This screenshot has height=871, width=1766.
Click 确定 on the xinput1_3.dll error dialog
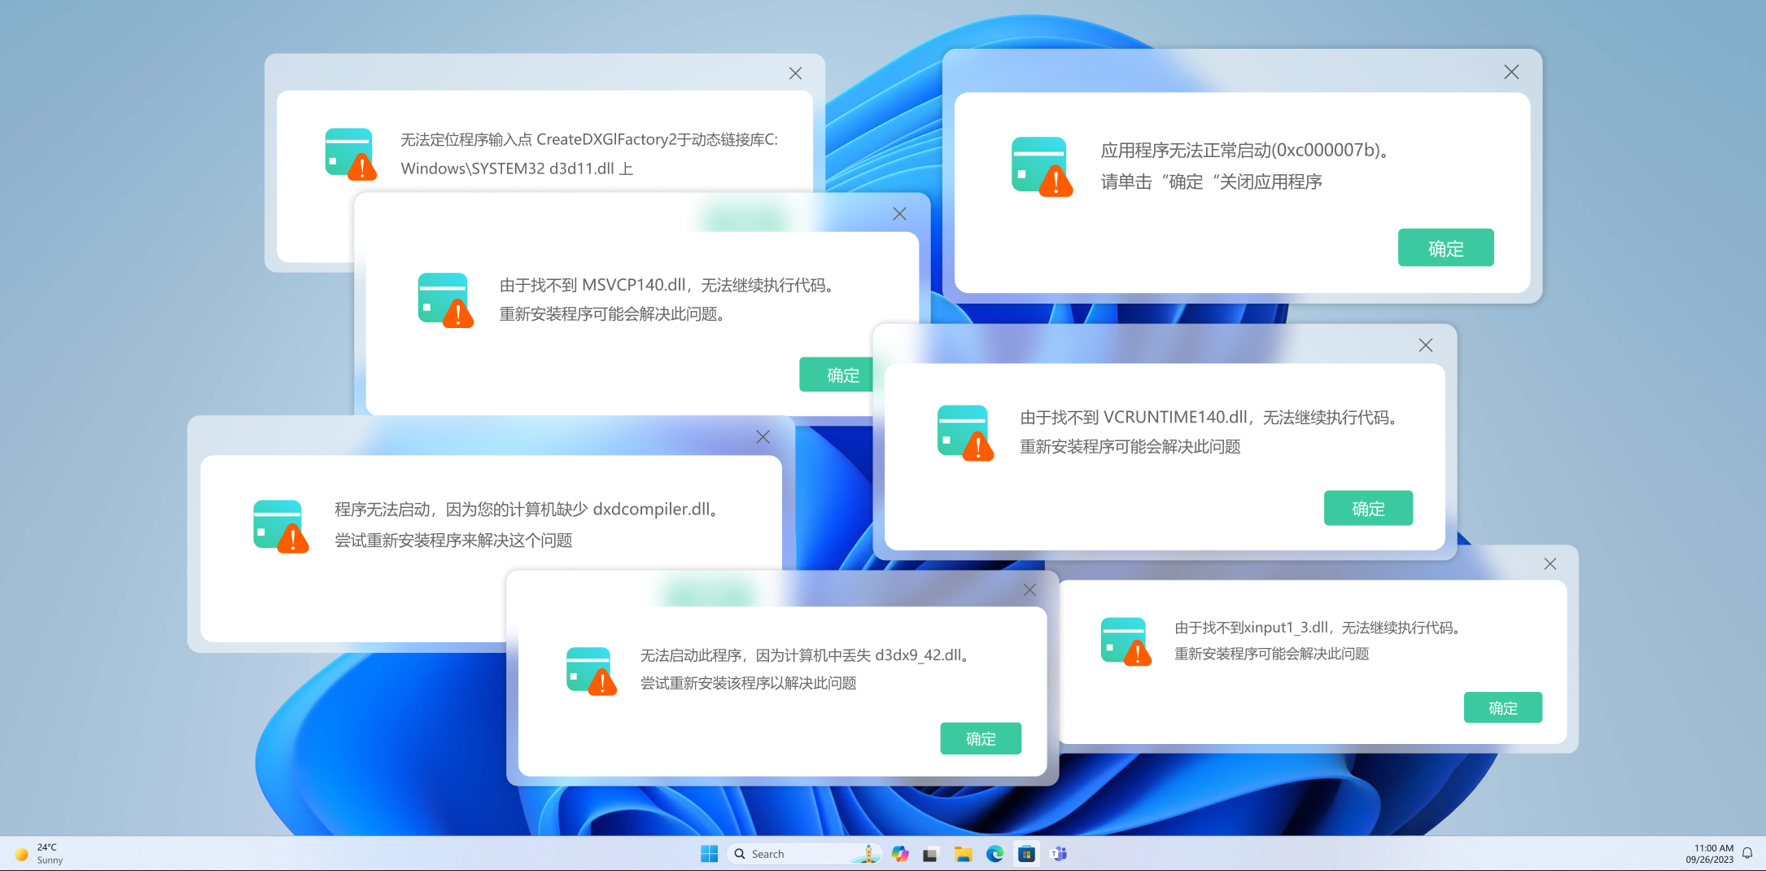point(1502,707)
